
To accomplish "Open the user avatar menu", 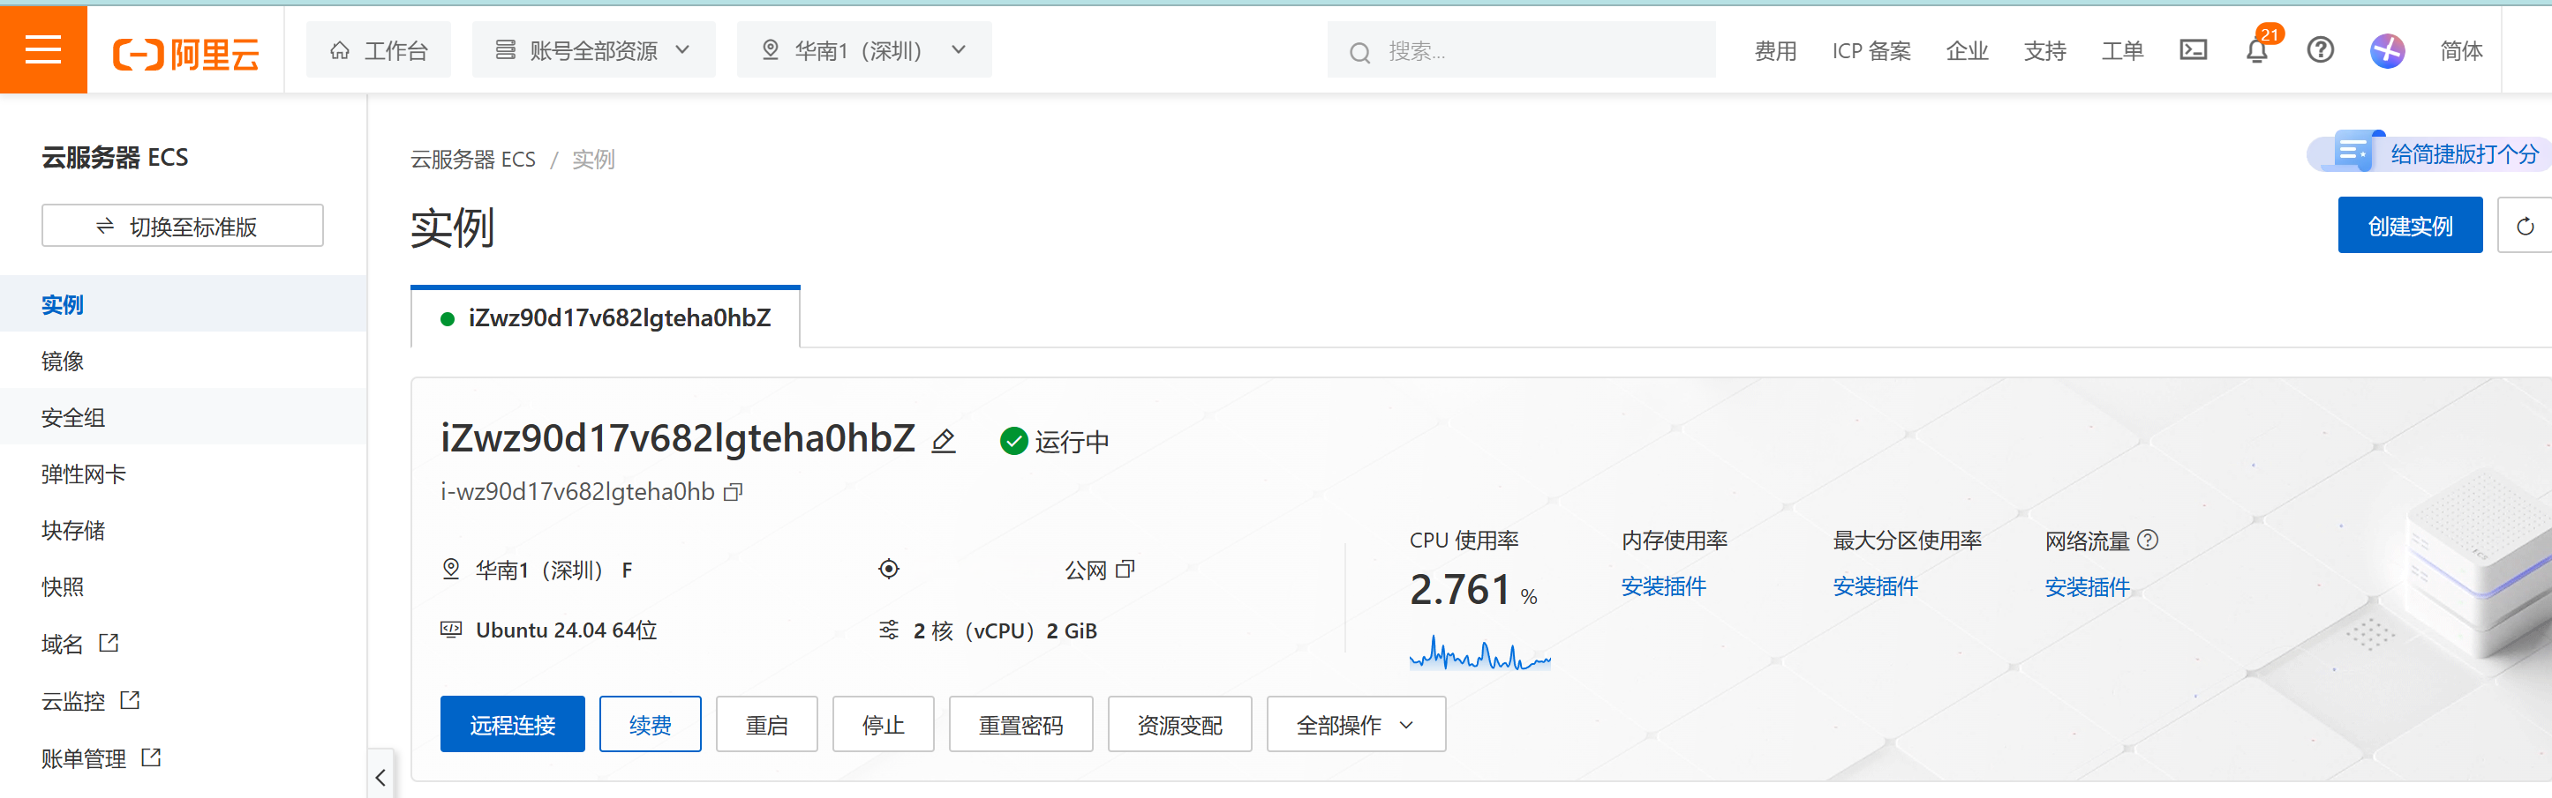I will [x=2387, y=50].
